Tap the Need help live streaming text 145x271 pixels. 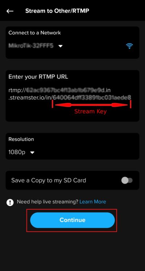(x=47, y=202)
